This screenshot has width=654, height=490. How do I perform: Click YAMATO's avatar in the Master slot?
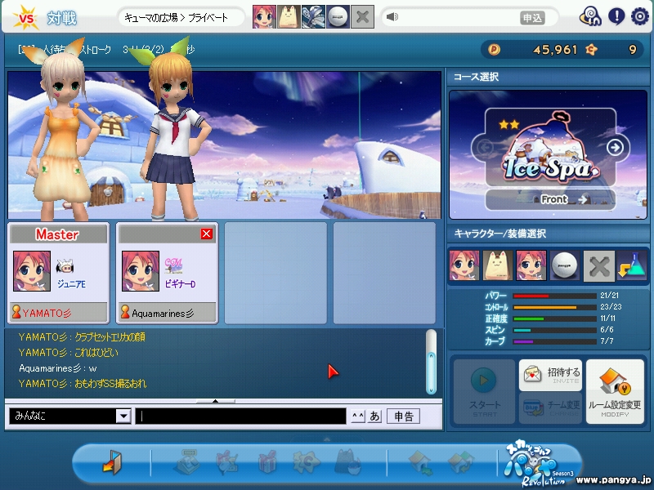pos(32,271)
